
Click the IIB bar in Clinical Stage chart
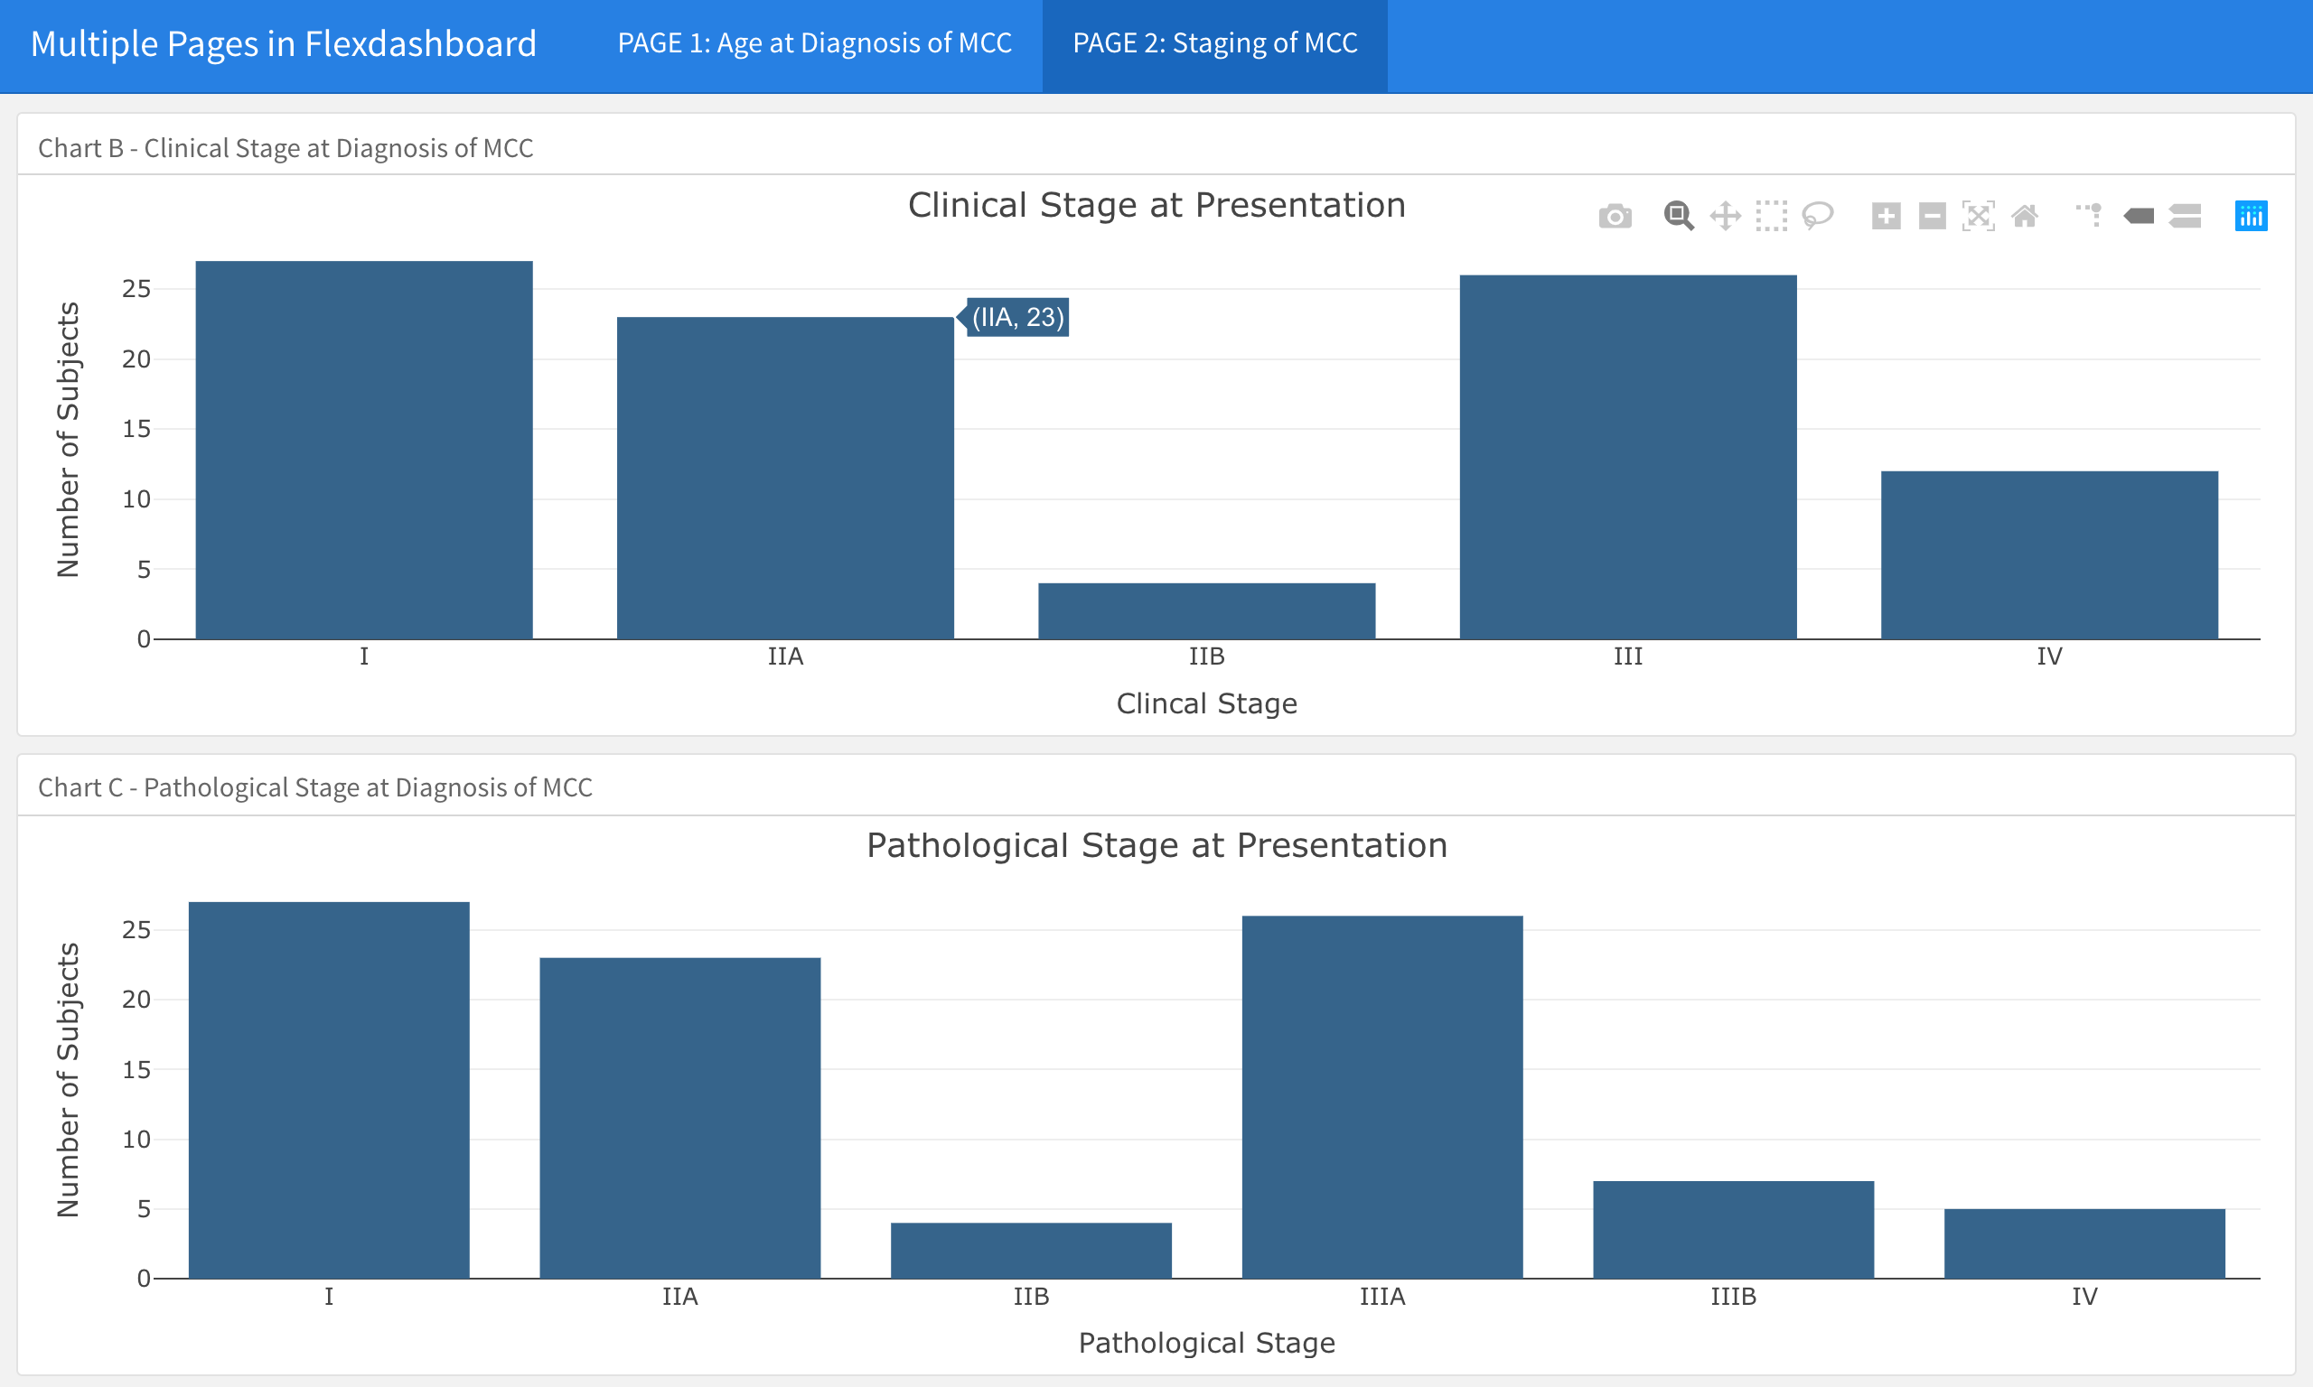(x=1206, y=611)
